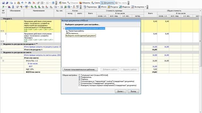Image resolution: width=202 pixels, height=113 pixels.
Task: Select Пользовательские документы (основной список) tree item
Action: pyautogui.click(x=85, y=29)
